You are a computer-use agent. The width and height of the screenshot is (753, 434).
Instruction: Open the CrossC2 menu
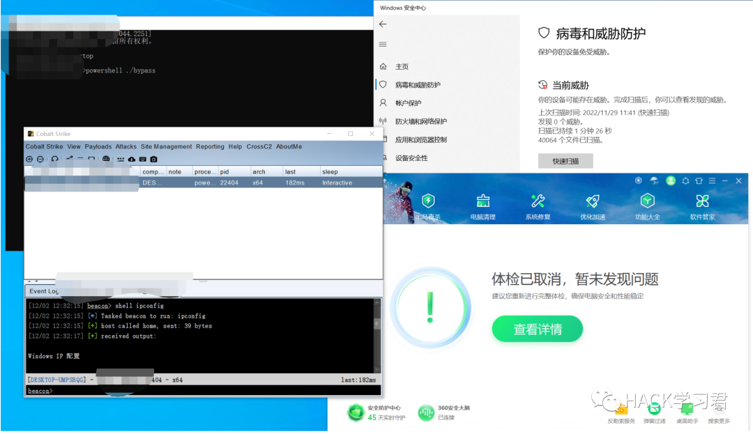259,146
